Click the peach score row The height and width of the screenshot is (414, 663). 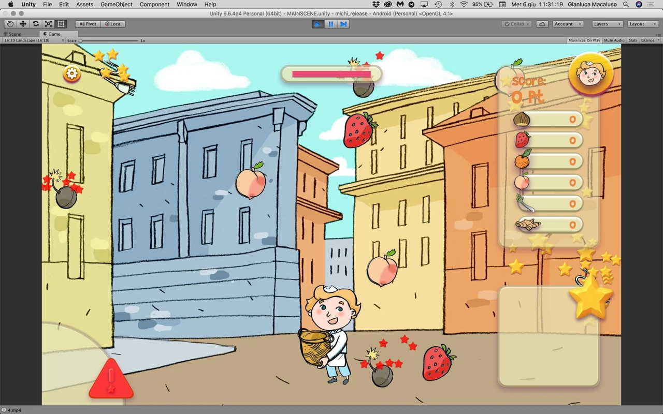[548, 183]
